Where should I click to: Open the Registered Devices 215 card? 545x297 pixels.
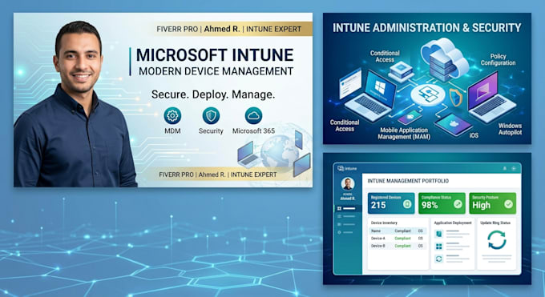[391, 203]
